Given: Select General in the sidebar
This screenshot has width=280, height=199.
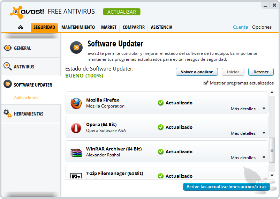Looking at the screenshot, I should click(31, 48).
